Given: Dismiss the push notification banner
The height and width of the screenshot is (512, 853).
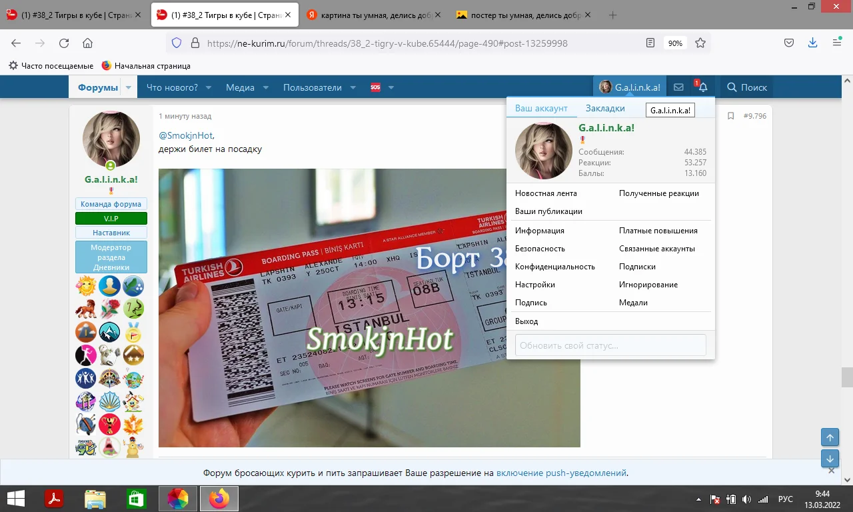Looking at the screenshot, I should (x=831, y=471).
